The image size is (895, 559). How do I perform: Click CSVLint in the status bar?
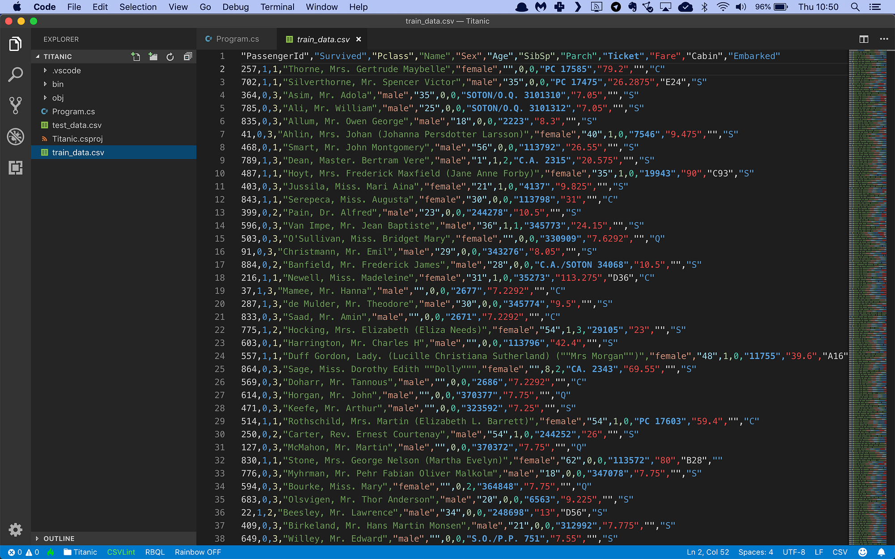pyautogui.click(x=121, y=552)
